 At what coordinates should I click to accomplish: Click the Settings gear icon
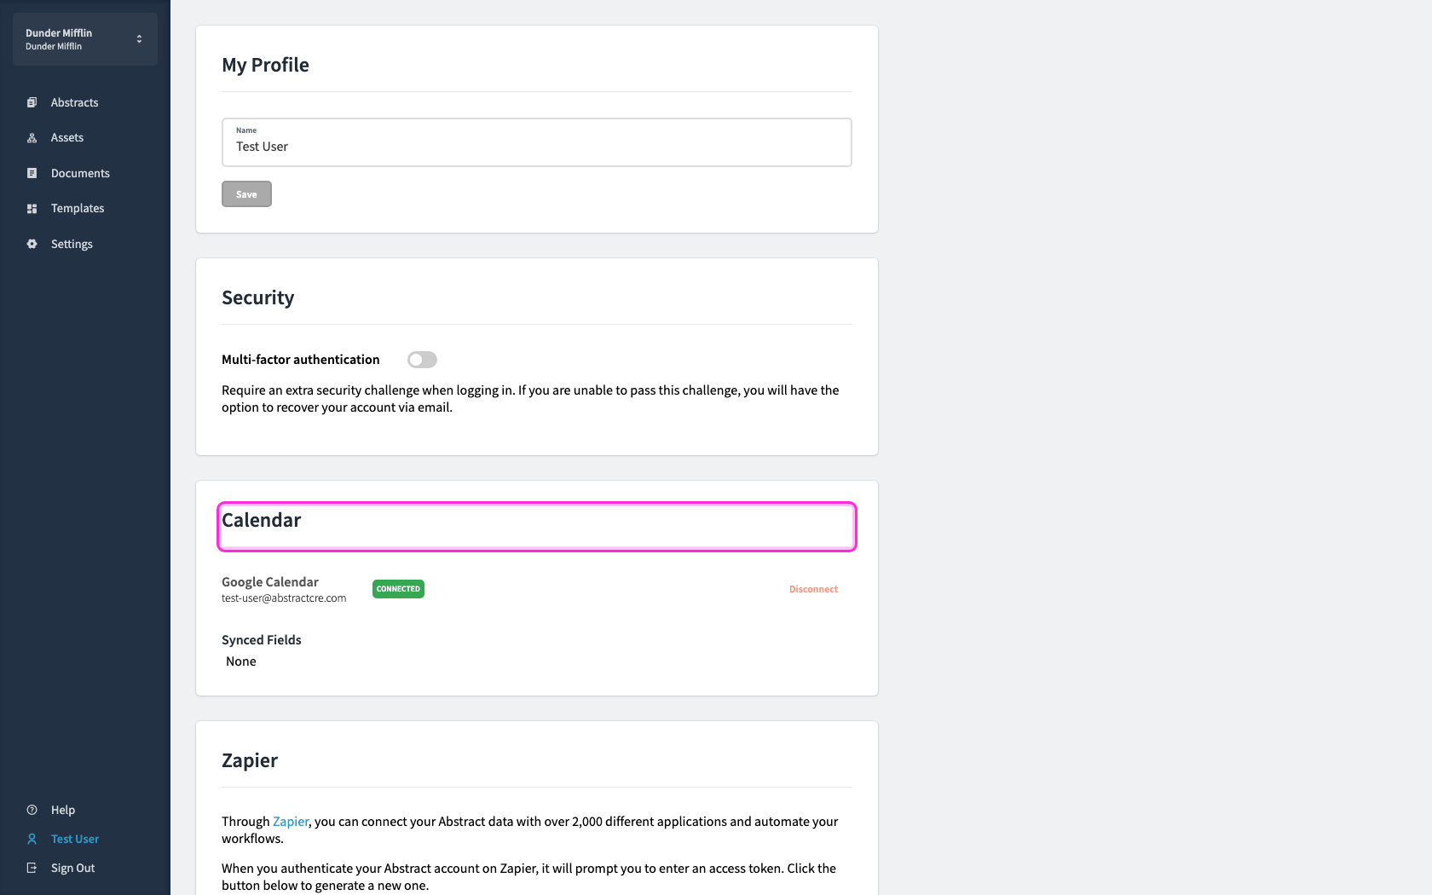[x=32, y=244]
